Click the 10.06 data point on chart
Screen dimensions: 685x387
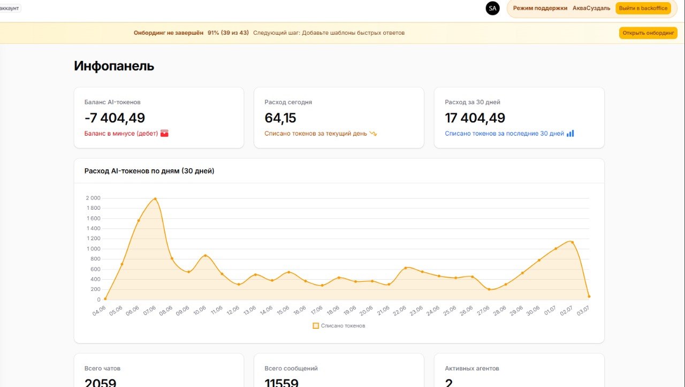tap(205, 256)
